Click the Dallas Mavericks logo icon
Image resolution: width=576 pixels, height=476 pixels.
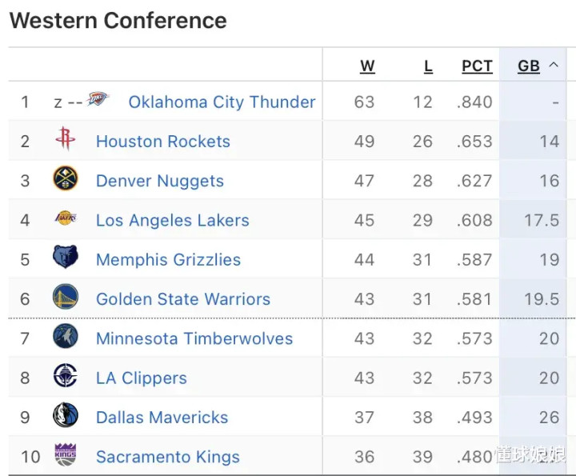click(x=66, y=415)
